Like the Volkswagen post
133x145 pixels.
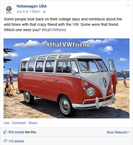[6, 123]
